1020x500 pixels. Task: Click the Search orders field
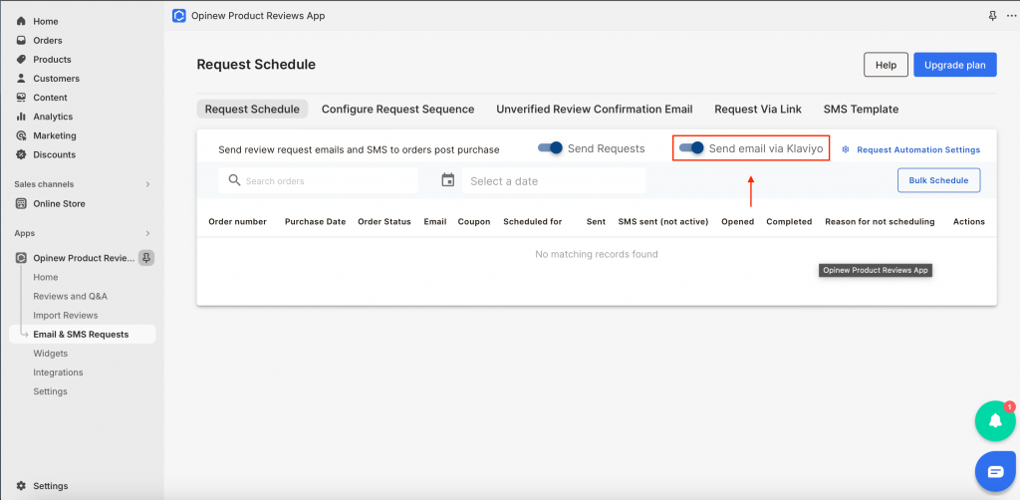coord(318,180)
